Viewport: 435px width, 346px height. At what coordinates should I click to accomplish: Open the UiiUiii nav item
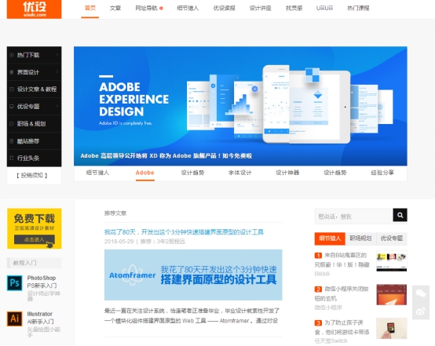pos(324,9)
